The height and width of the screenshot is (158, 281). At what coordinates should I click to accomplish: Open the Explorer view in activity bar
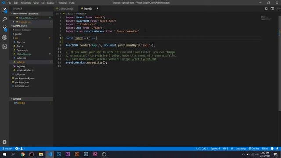(x=4, y=10)
